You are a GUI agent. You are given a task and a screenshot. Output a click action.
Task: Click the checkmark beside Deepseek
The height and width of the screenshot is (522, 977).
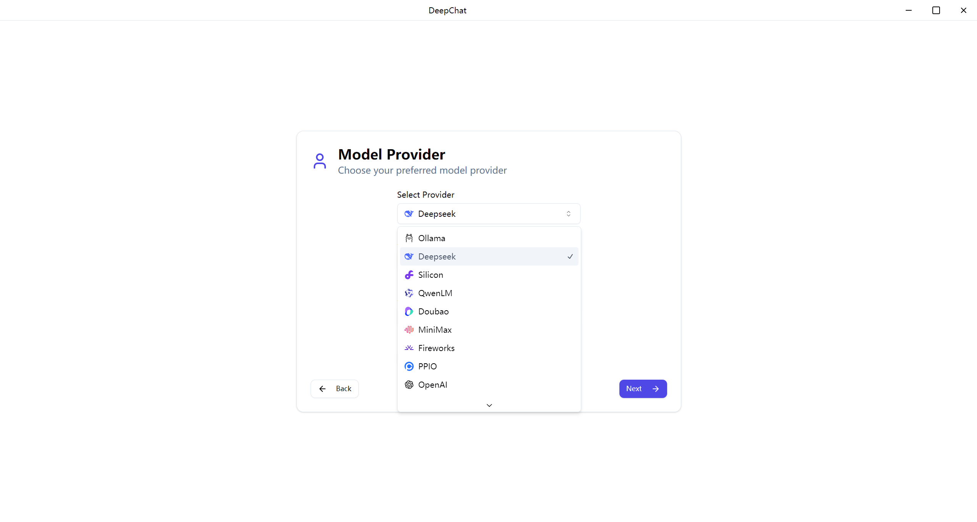570,256
